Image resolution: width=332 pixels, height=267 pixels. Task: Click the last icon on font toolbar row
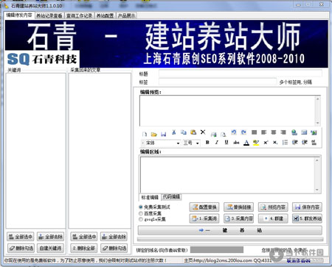[314, 143]
